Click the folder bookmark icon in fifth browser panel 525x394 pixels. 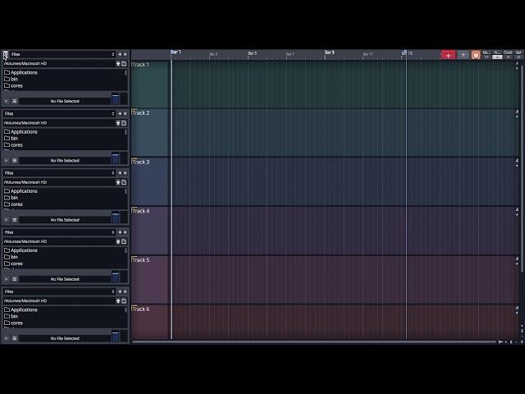pyautogui.click(x=124, y=301)
